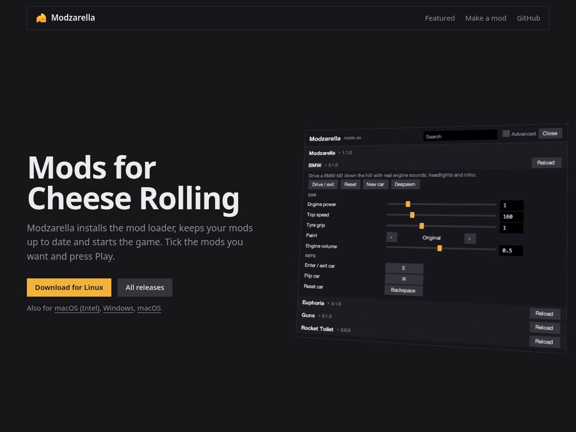576x432 pixels.
Task: Click the next Paint arrow
Action: pos(470,239)
